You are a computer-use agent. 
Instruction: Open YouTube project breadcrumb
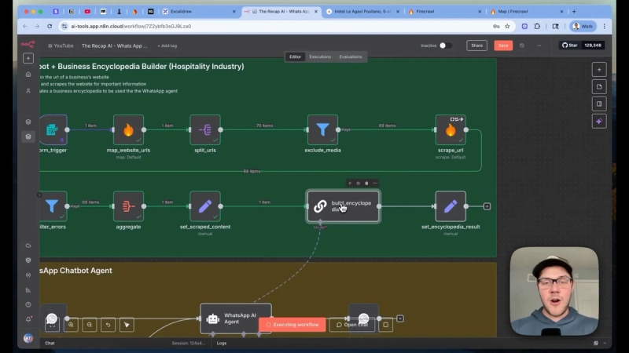[x=61, y=46]
